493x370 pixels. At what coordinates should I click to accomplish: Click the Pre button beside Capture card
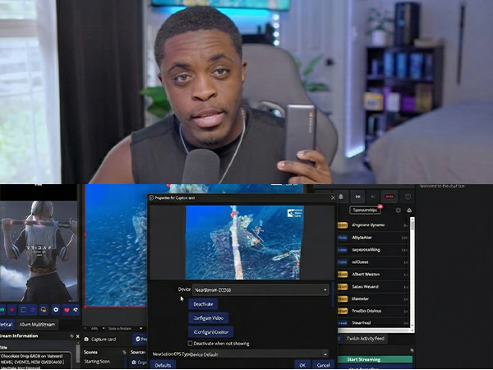click(140, 339)
